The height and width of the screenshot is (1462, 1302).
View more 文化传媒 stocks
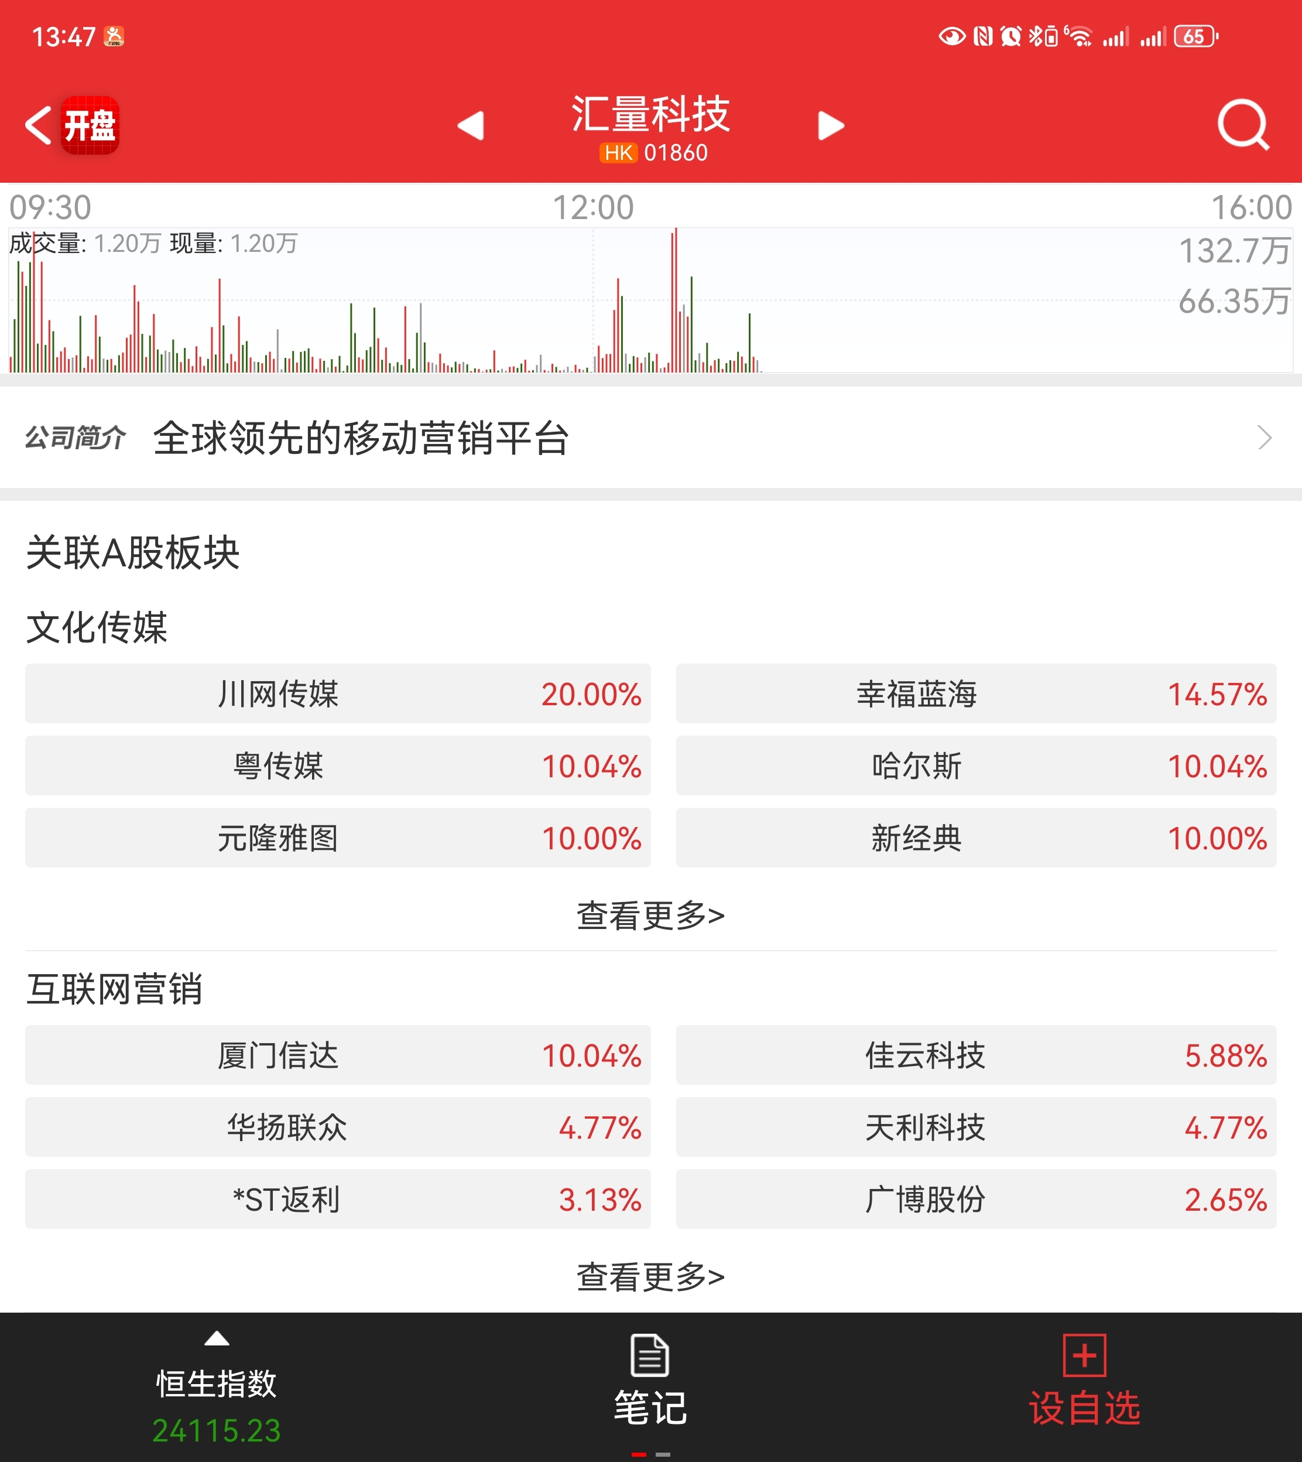pos(650,916)
